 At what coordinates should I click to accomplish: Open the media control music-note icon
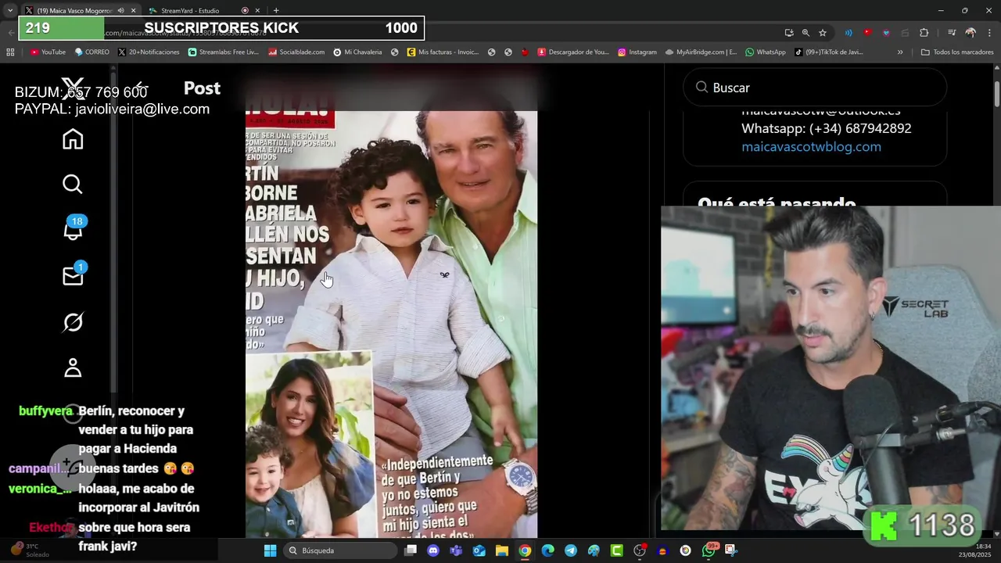(952, 33)
